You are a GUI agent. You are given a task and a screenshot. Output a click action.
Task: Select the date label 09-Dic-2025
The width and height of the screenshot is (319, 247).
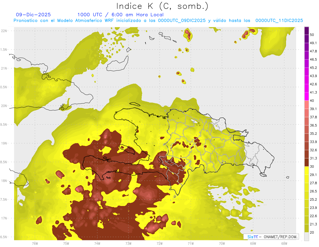(x=33, y=15)
